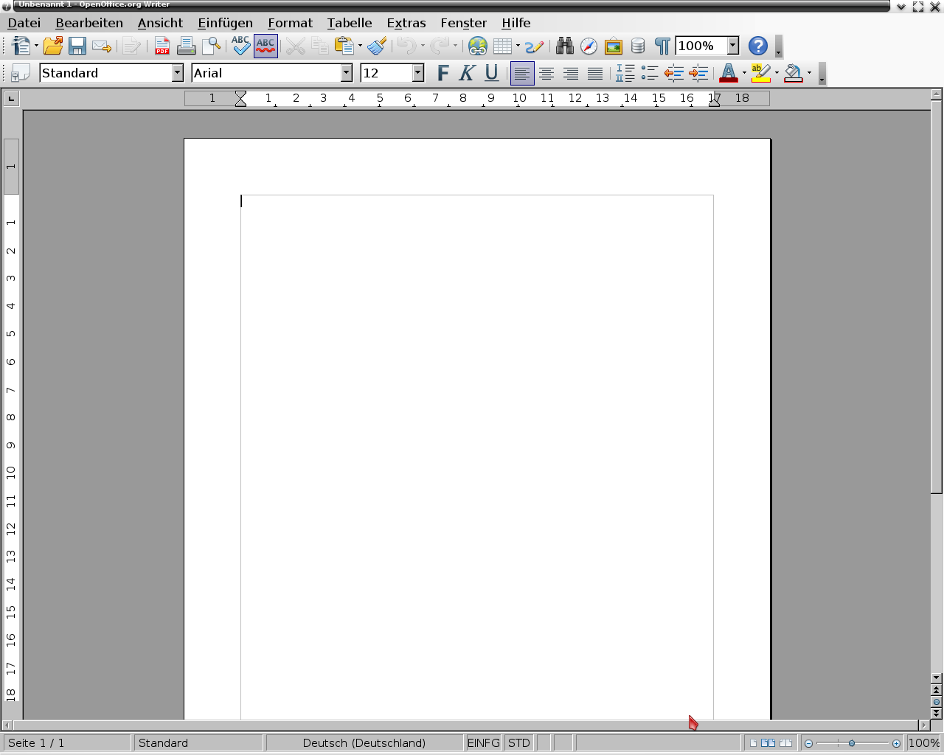Decrease the paragraph indent
The height and width of the screenshot is (755, 944).
674,73
